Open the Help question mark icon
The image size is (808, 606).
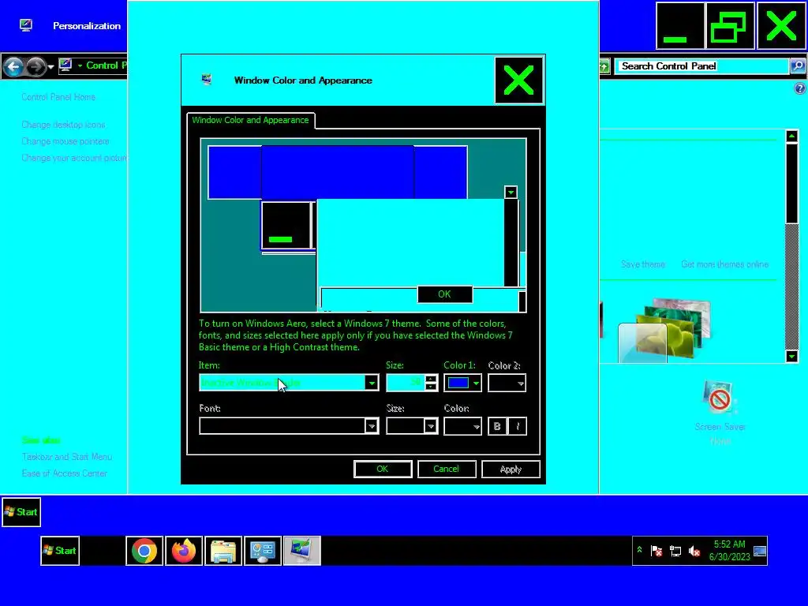(800, 88)
